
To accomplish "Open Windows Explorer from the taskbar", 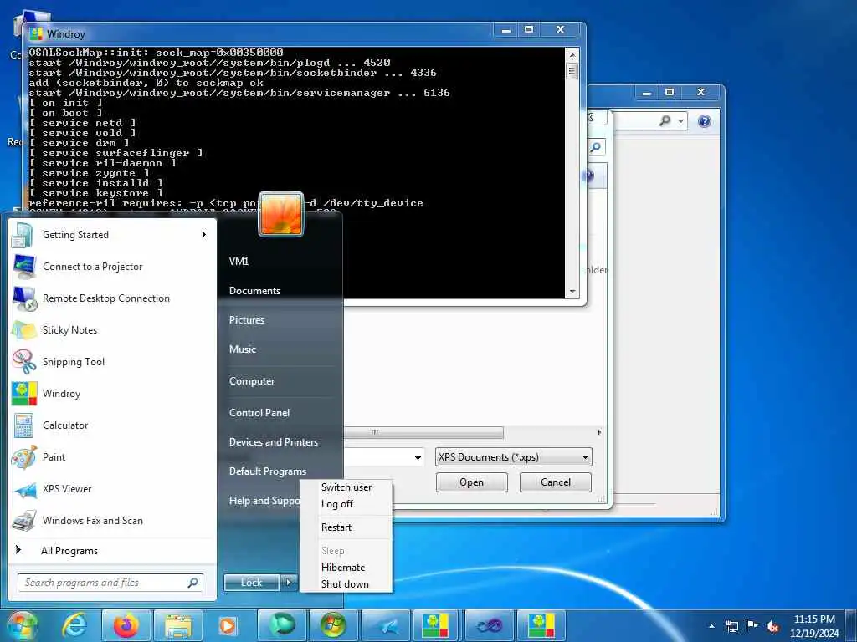I will point(178,625).
